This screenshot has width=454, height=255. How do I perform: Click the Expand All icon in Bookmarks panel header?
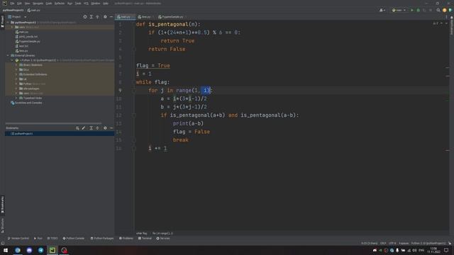coord(92,127)
